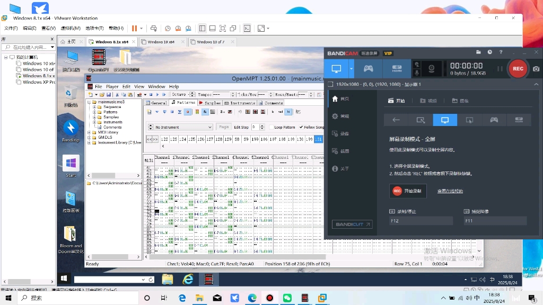This screenshot has height=305, width=543.
Task: Click 开始录制 button in Bandicam
Action: point(408,191)
